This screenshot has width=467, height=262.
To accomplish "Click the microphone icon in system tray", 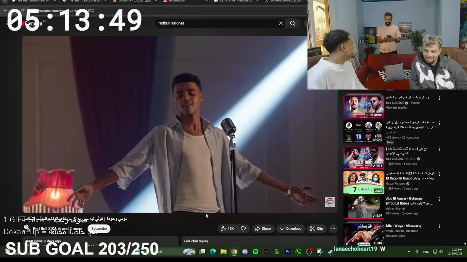I will (417, 251).
